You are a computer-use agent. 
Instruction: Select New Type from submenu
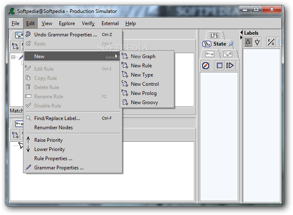147,75
